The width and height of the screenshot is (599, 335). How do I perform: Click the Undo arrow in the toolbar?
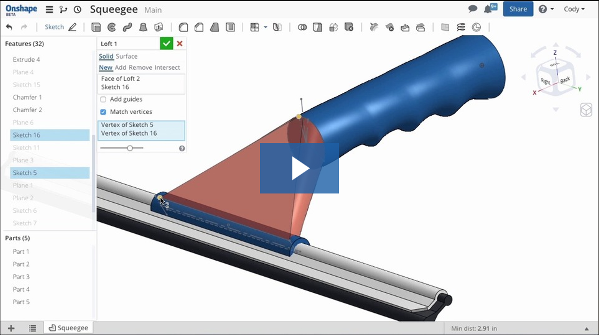click(9, 27)
